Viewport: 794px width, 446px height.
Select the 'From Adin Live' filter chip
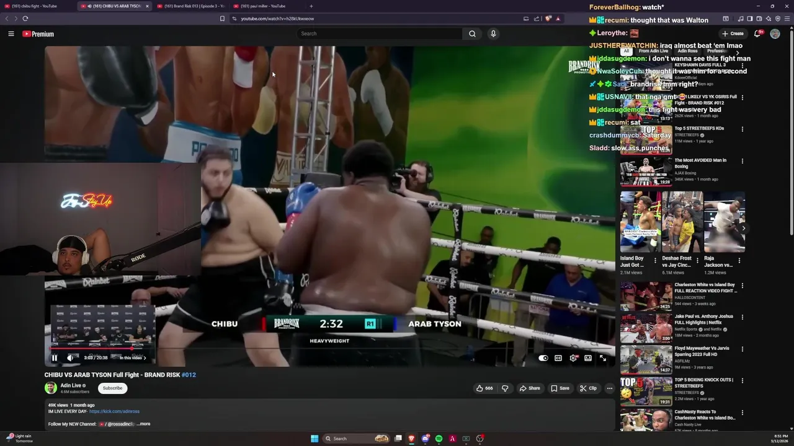point(653,51)
